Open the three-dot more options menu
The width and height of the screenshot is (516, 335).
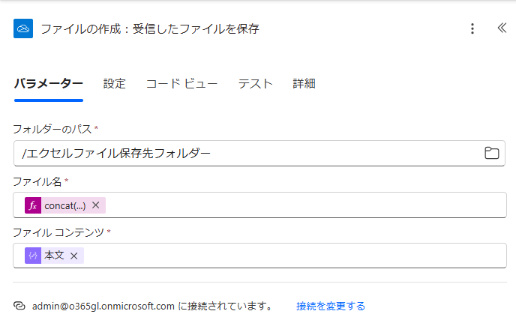(x=472, y=28)
